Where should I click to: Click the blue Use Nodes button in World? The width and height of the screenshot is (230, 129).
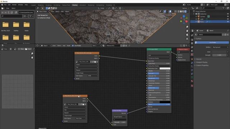click(212, 42)
